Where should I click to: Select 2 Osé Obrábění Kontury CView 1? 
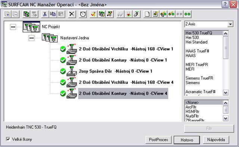click(123, 60)
